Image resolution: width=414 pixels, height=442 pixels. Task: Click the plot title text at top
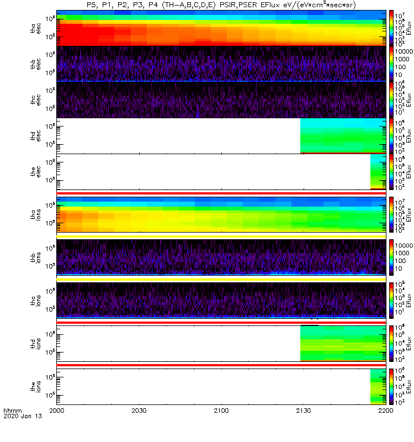(221, 5)
